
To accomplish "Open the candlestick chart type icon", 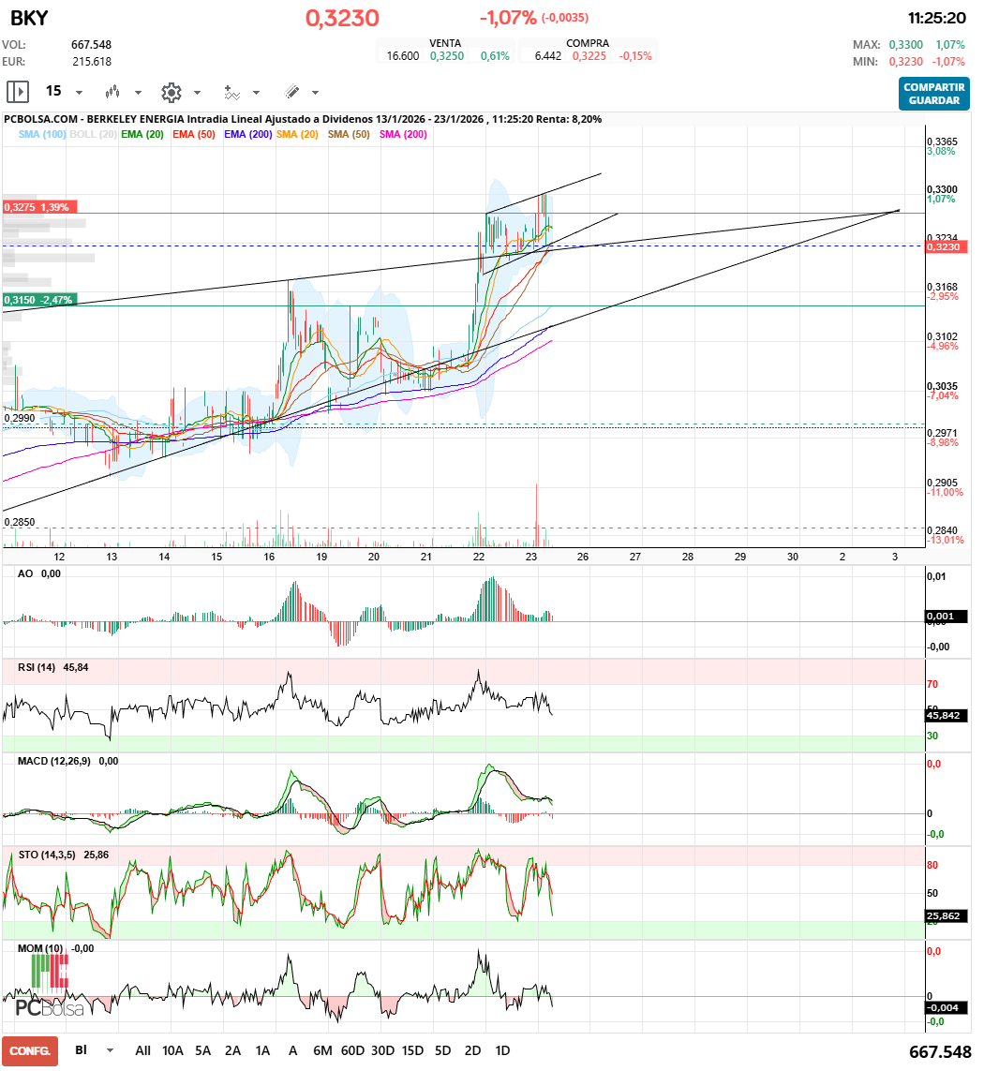I will (x=112, y=92).
